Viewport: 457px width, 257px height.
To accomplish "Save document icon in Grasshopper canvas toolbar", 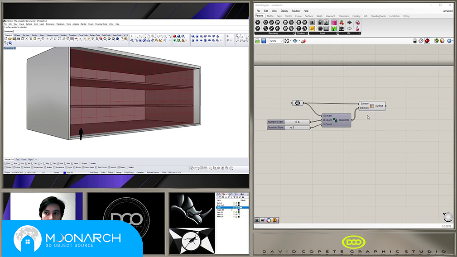I will click(264, 41).
